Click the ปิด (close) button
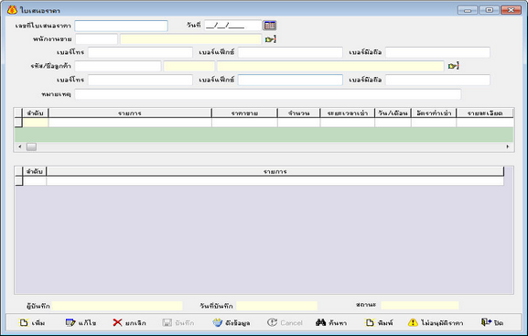Screen dimensions: 528x336 [492, 322]
